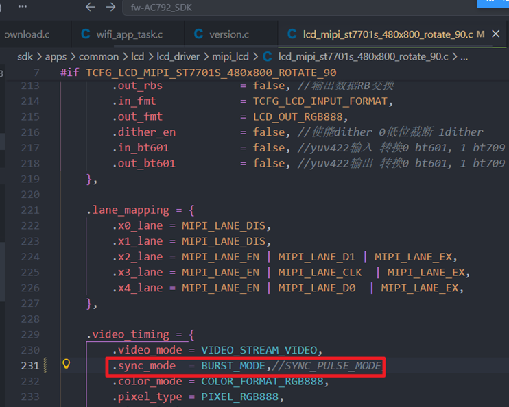Click PIXEL_RGB888 value
Viewport: 509px width, 407px height.
(240, 397)
